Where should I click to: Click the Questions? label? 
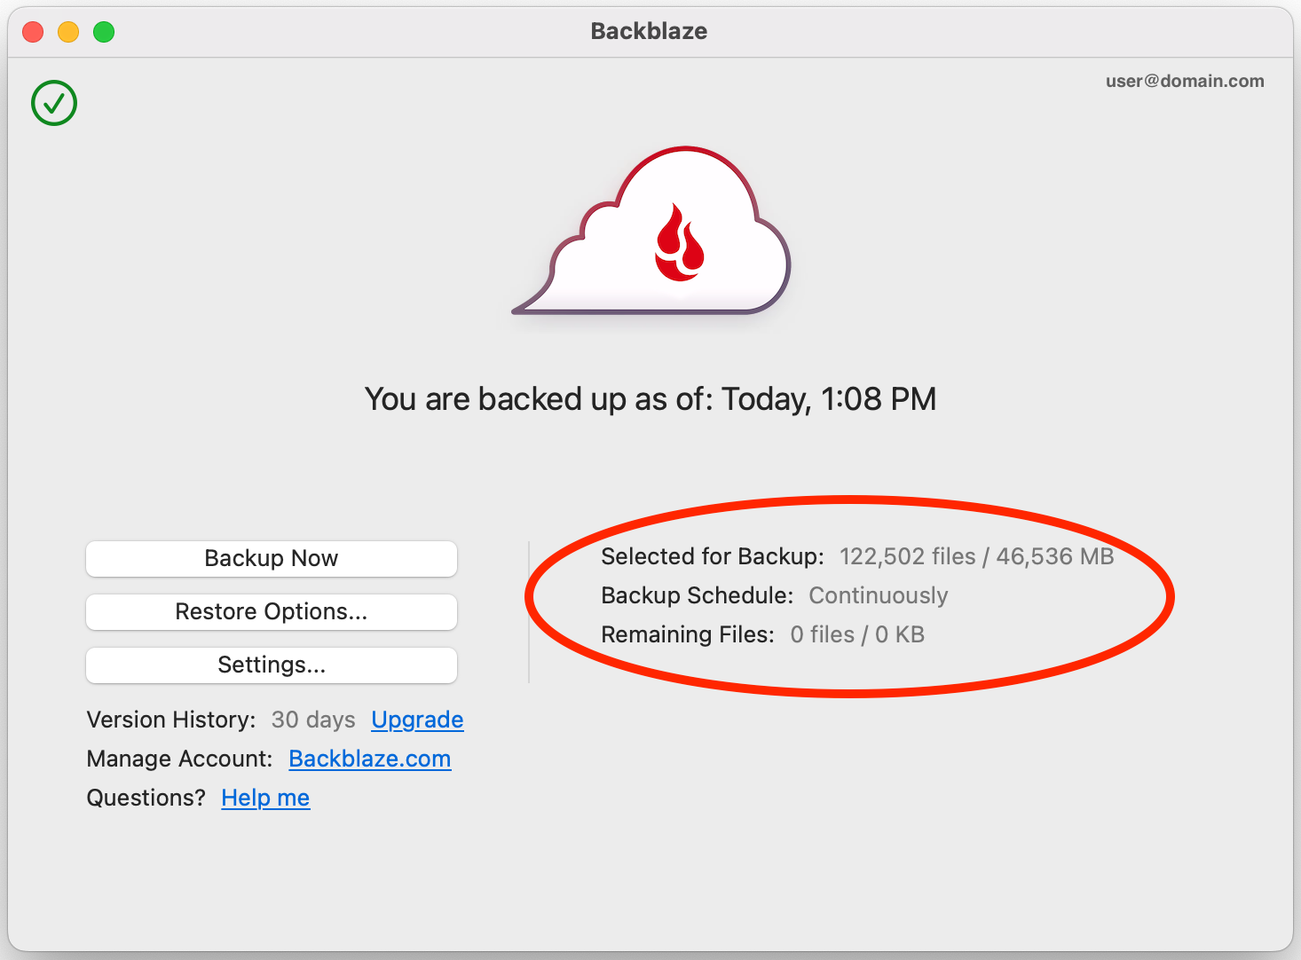146,798
